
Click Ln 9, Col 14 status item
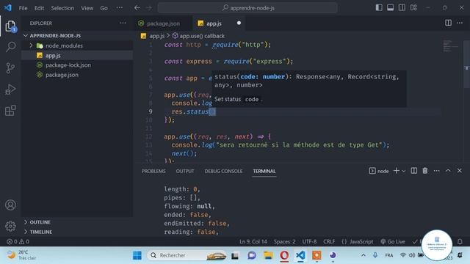(x=253, y=241)
